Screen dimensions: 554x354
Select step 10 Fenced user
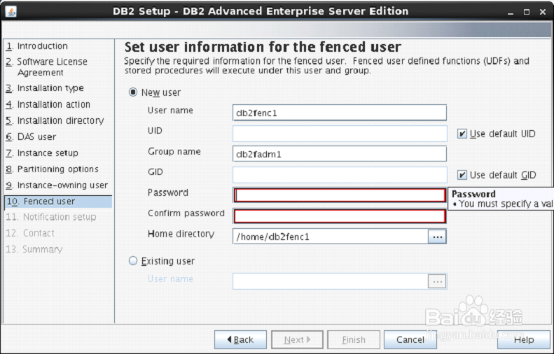click(58, 201)
